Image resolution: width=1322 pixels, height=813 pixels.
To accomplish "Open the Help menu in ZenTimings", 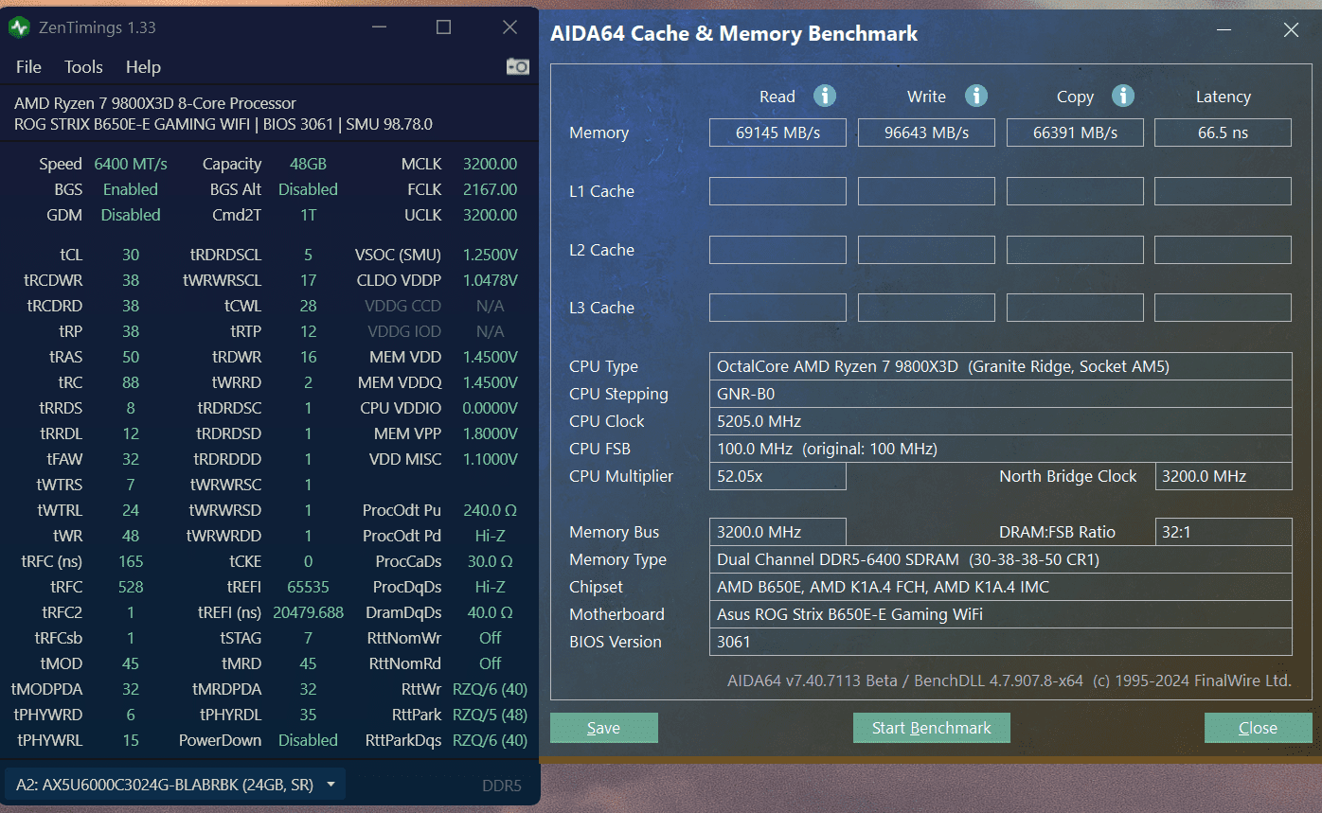I will tap(143, 67).
